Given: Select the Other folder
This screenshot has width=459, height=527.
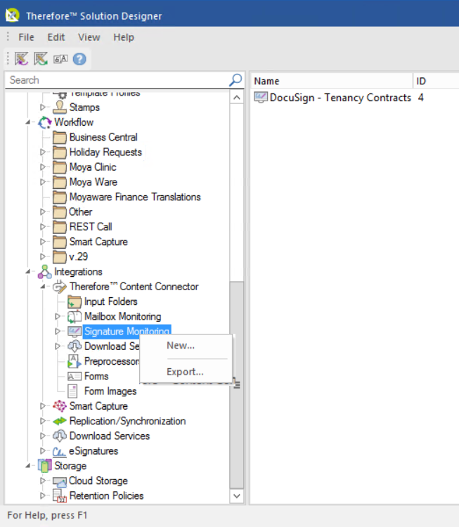Looking at the screenshot, I should 80,212.
